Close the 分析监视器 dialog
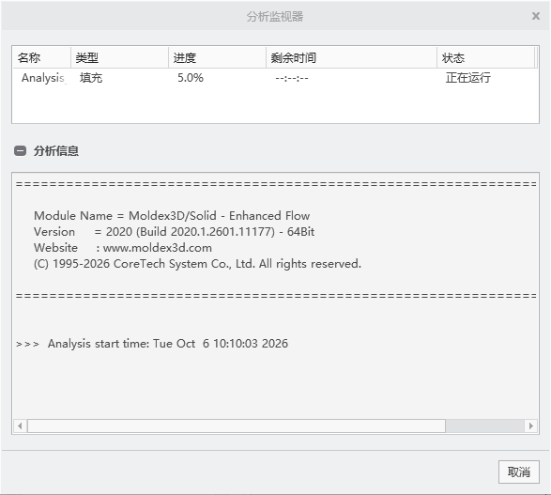This screenshot has height=495, width=551. click(536, 16)
